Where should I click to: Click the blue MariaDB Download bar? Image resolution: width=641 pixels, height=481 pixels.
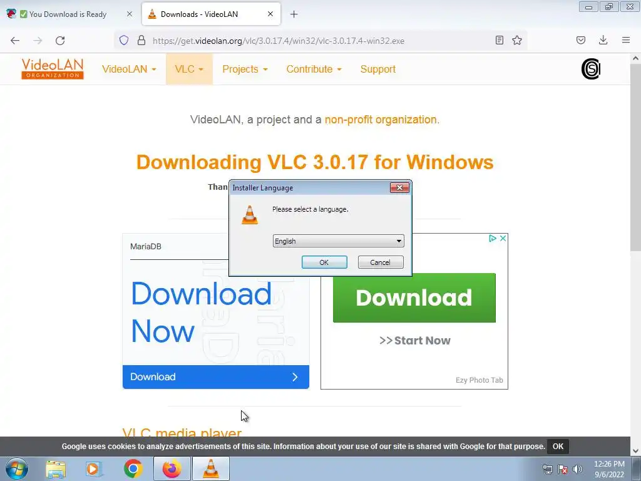[216, 376]
